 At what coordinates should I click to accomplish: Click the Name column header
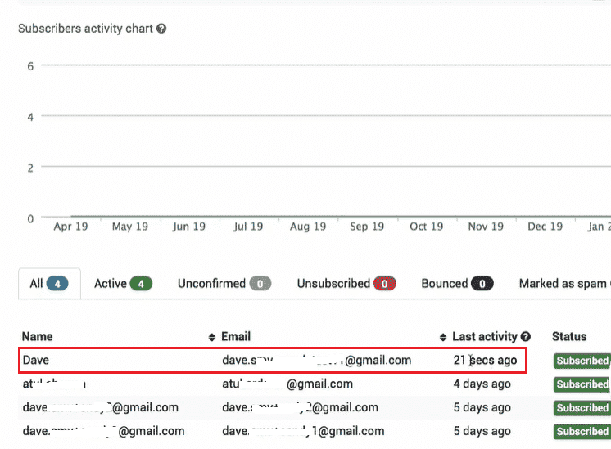click(x=37, y=337)
